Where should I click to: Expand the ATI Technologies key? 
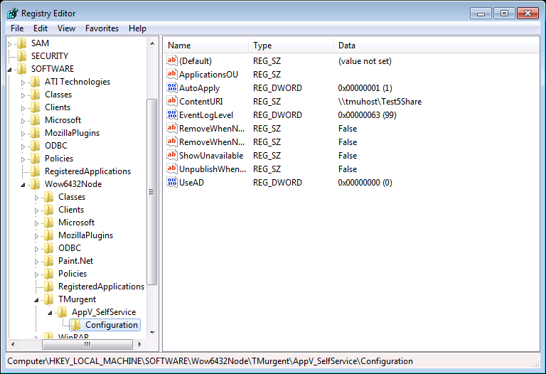(x=23, y=82)
